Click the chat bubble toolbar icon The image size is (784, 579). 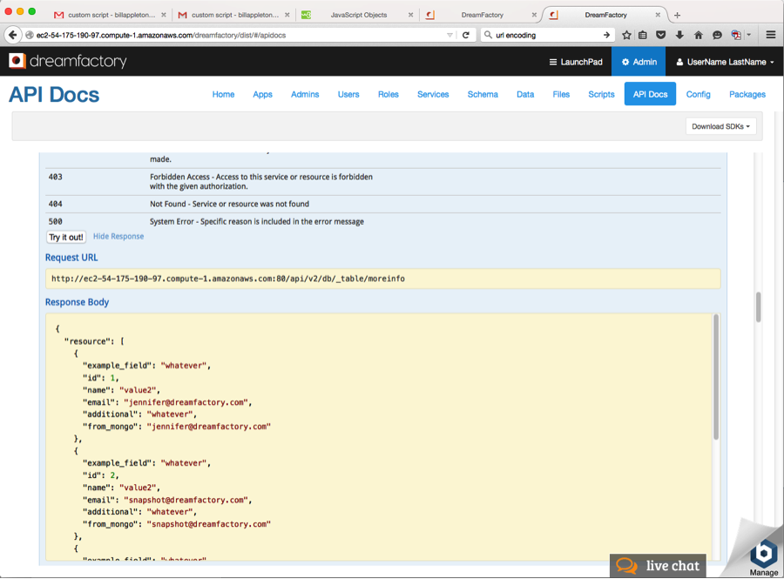pos(717,35)
